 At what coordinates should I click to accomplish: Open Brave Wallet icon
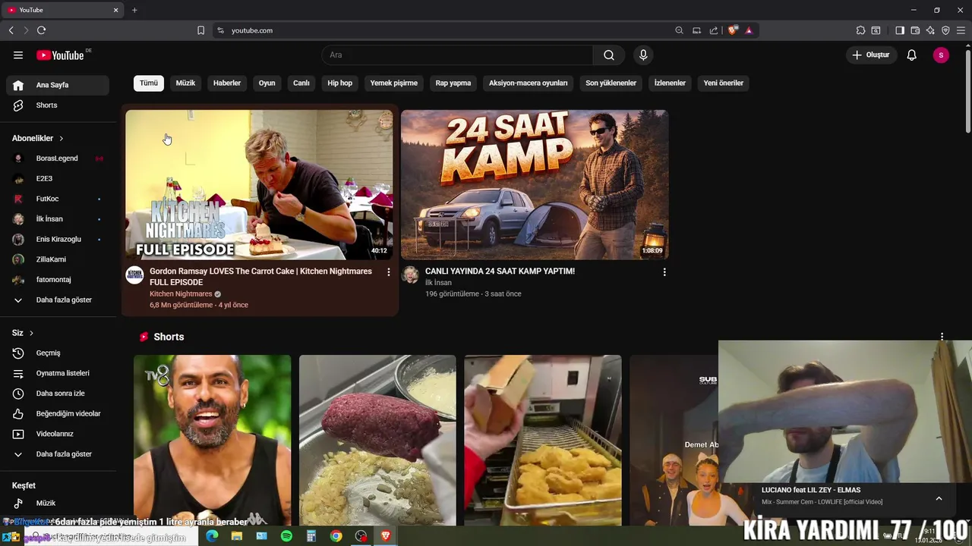(x=915, y=30)
